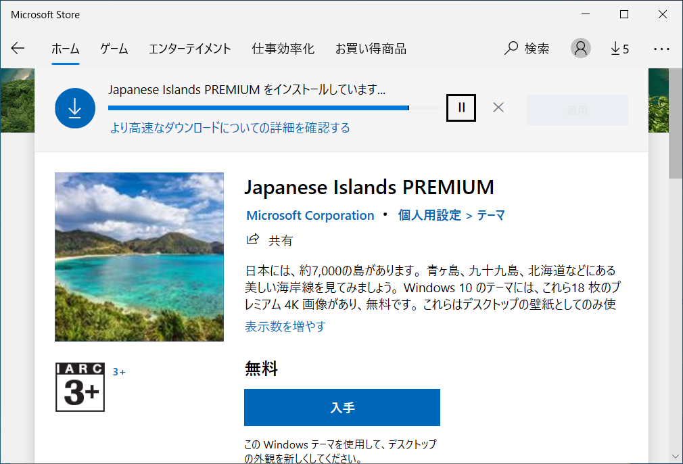The height and width of the screenshot is (464, 683).
Task: Maximize the Microsoft Store window
Action: [623, 14]
